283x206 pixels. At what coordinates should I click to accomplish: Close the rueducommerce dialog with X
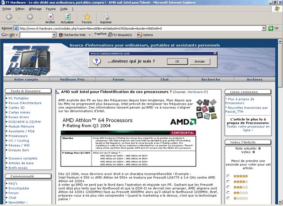[x=215, y=53]
